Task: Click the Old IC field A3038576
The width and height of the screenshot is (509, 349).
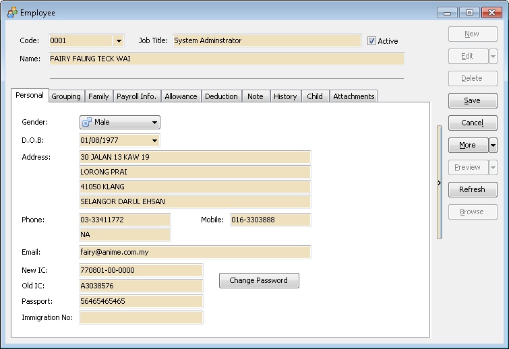Action: coord(141,286)
